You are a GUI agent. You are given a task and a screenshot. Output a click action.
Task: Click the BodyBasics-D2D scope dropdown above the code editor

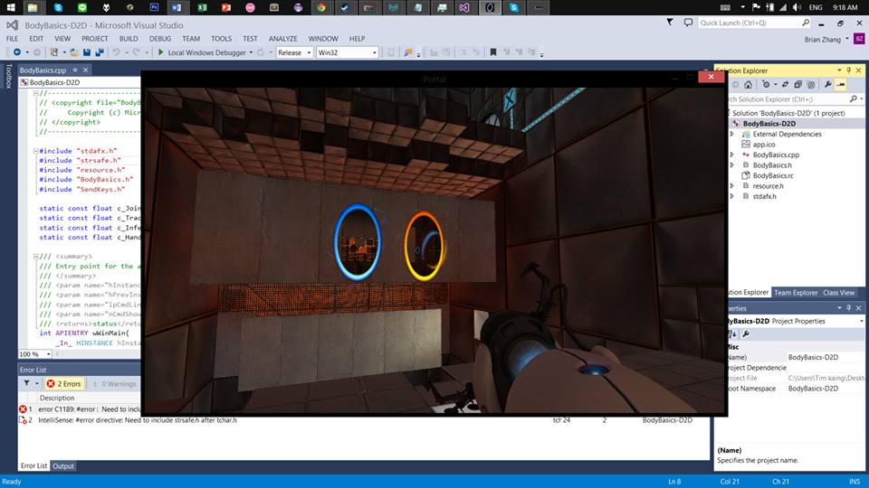tap(80, 82)
